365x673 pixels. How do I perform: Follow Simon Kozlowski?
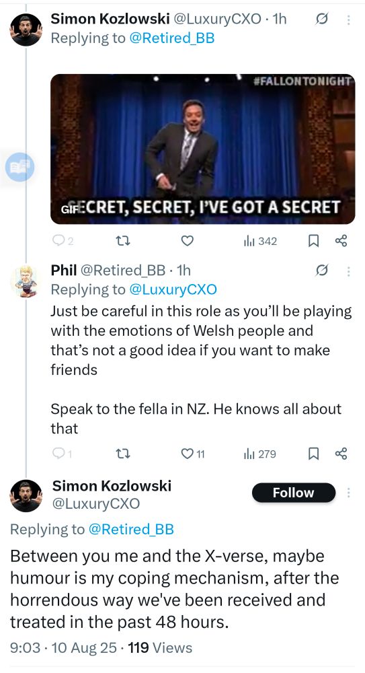pos(293,493)
